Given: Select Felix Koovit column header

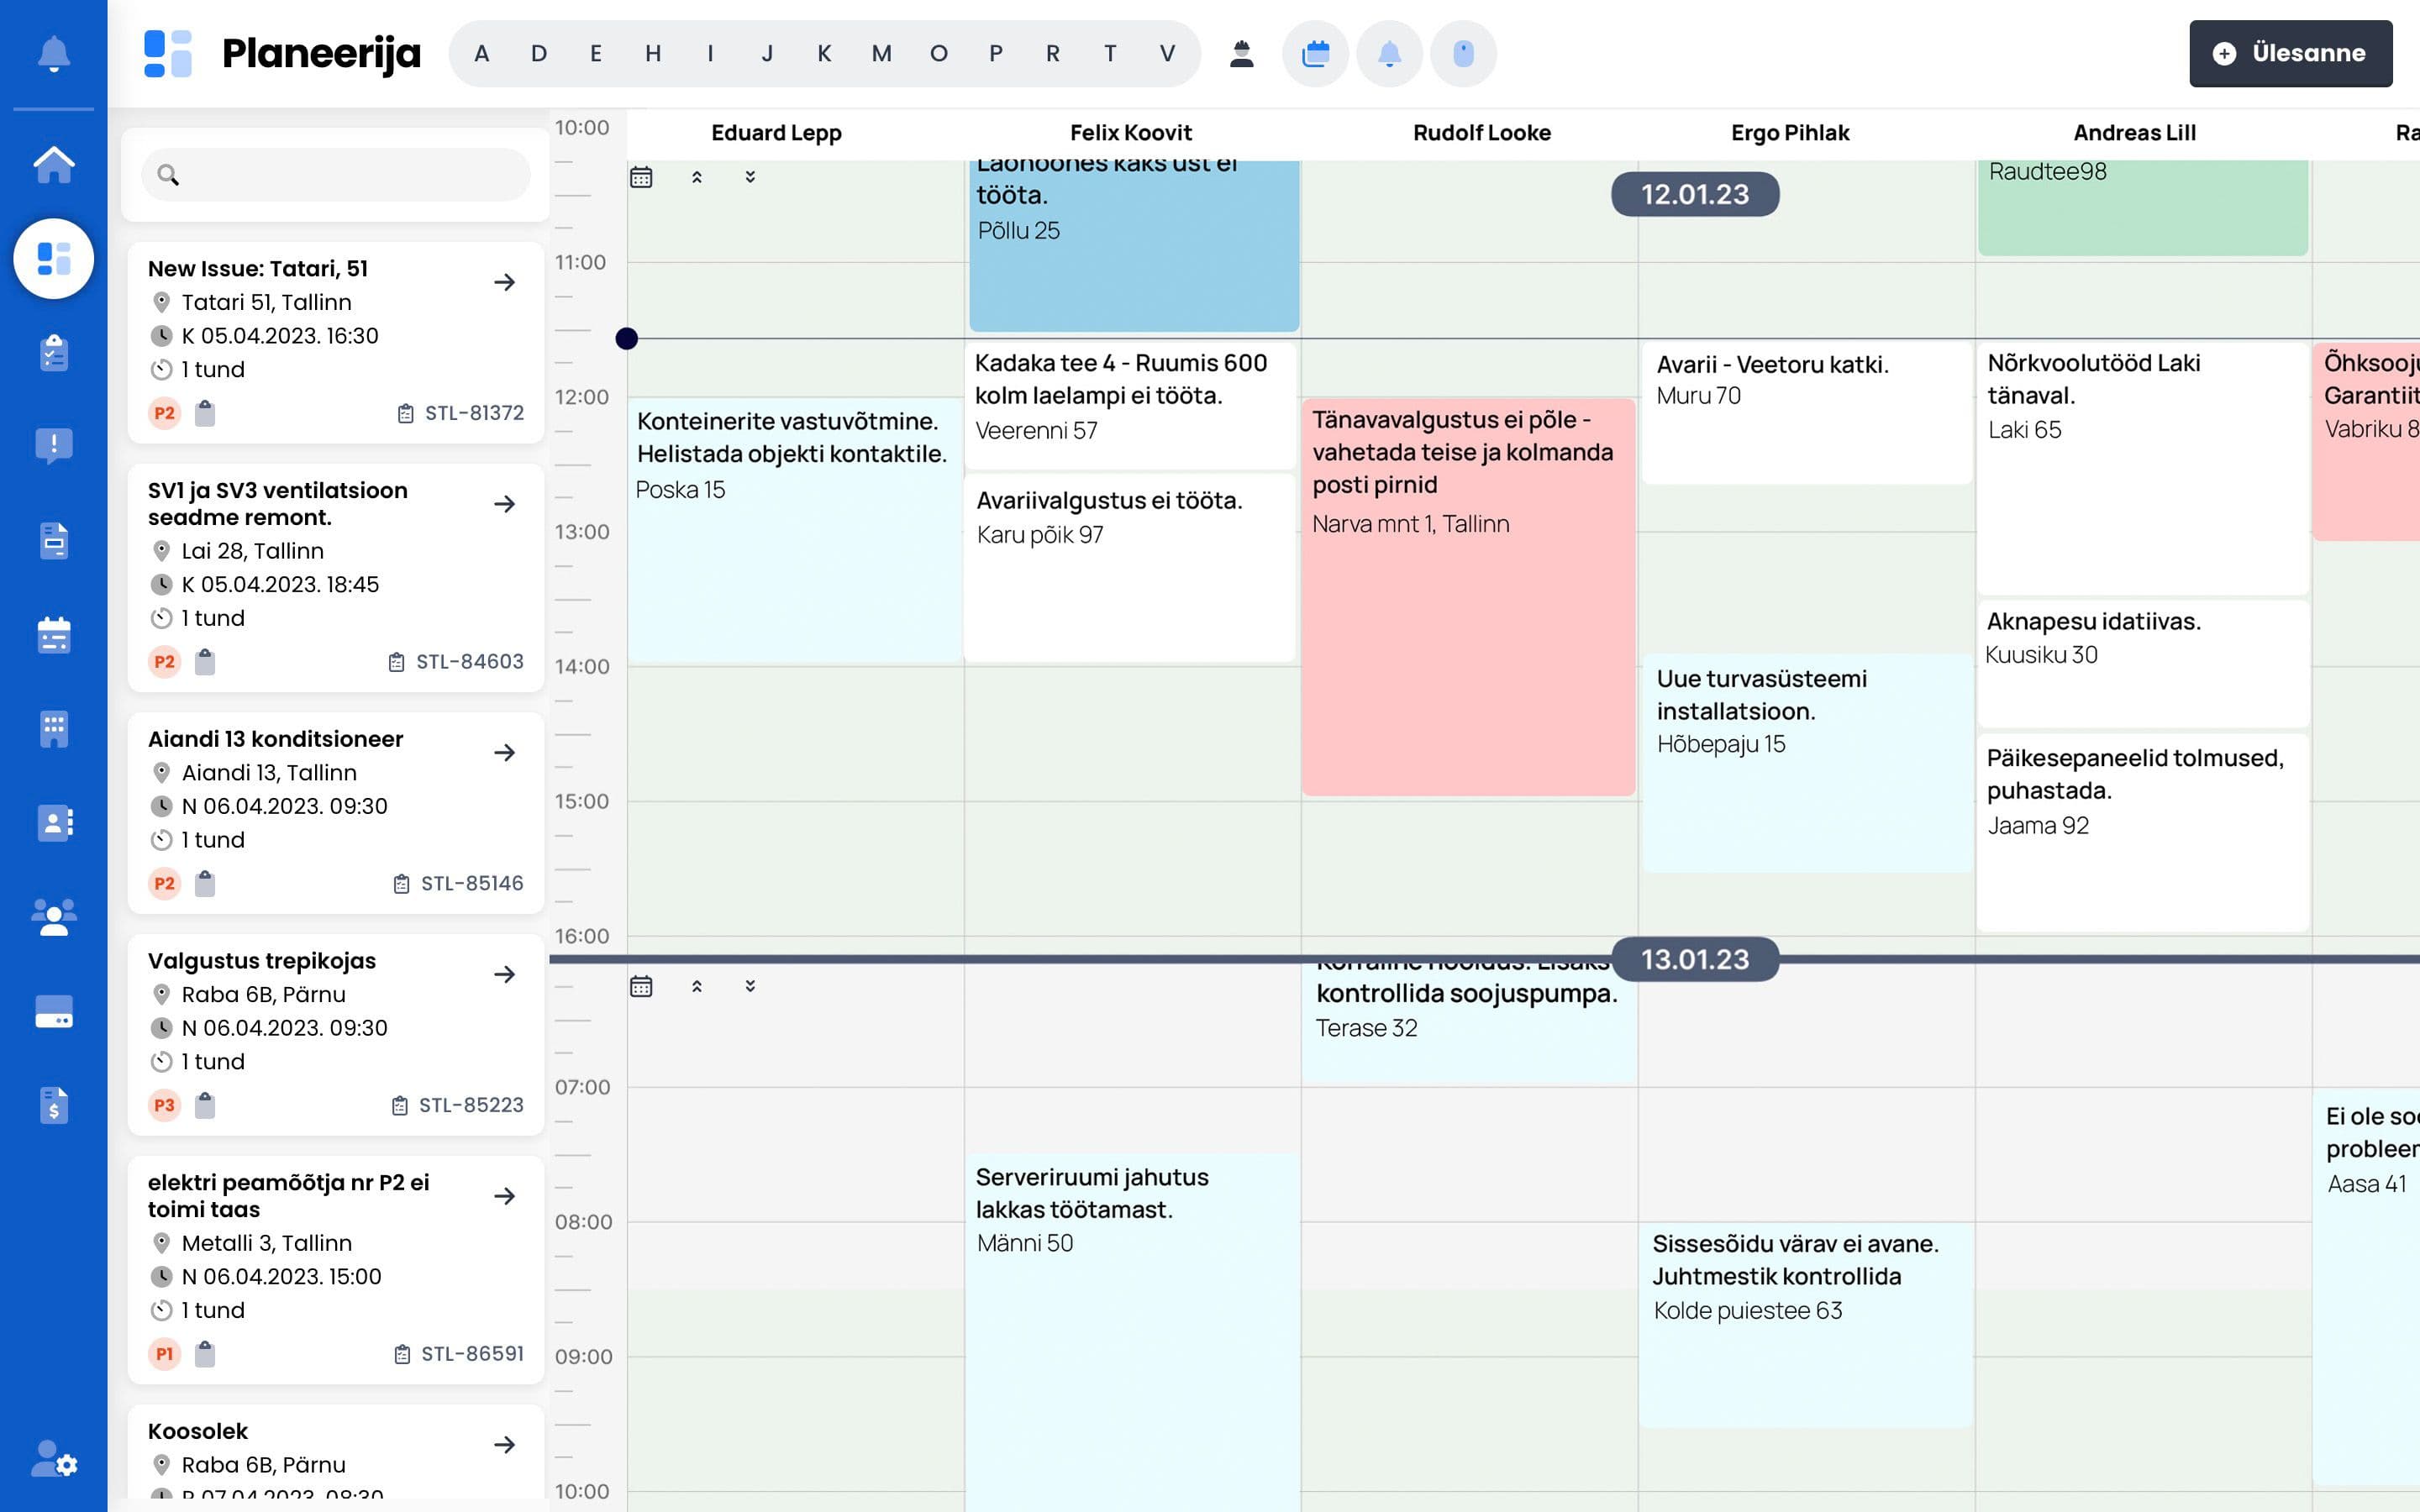Looking at the screenshot, I should pyautogui.click(x=1131, y=133).
